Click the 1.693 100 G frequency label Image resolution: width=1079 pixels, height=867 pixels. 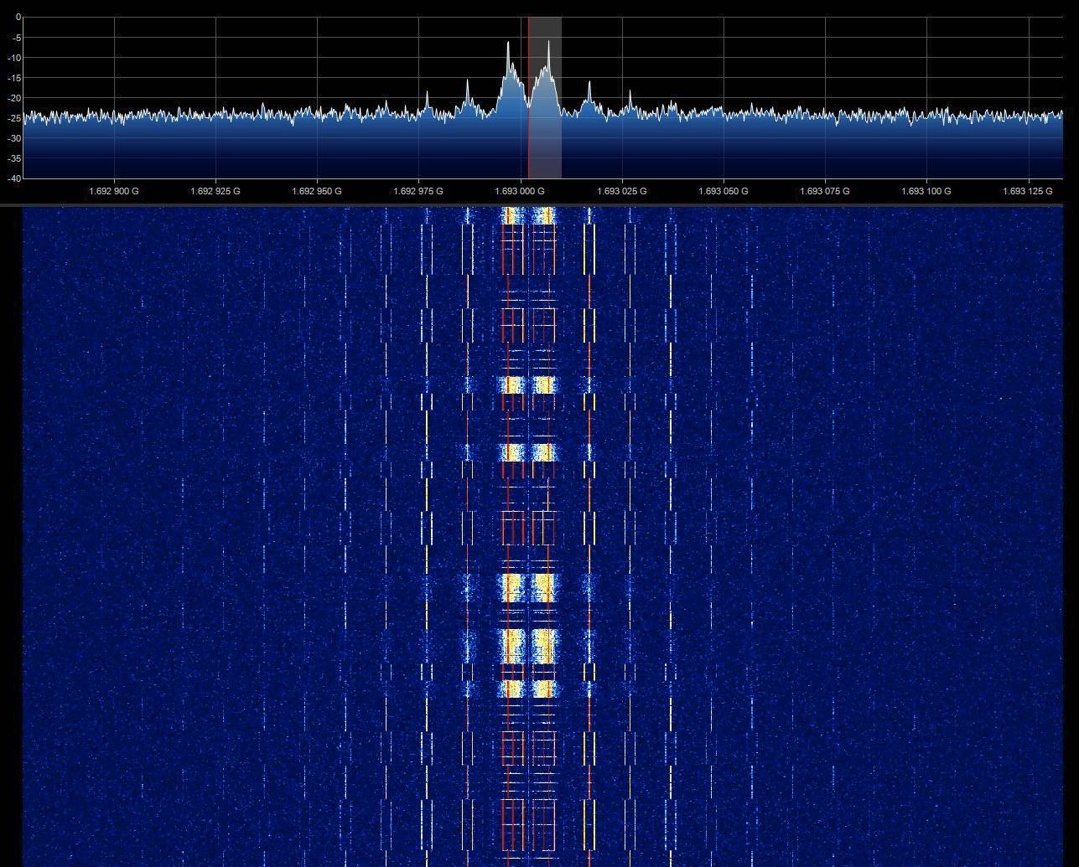(926, 191)
